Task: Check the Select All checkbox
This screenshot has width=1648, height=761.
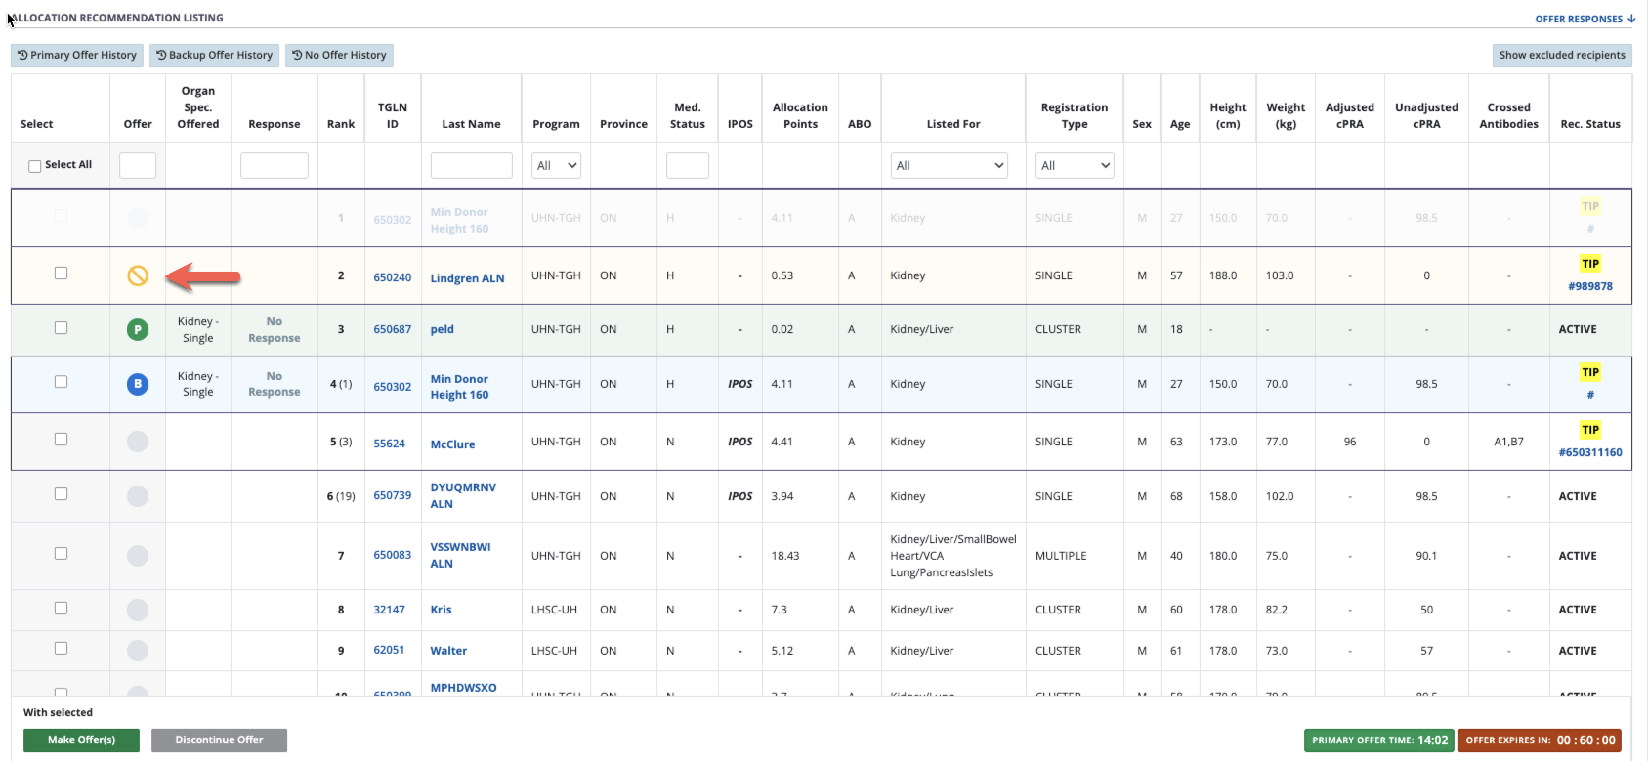Action: point(35,166)
